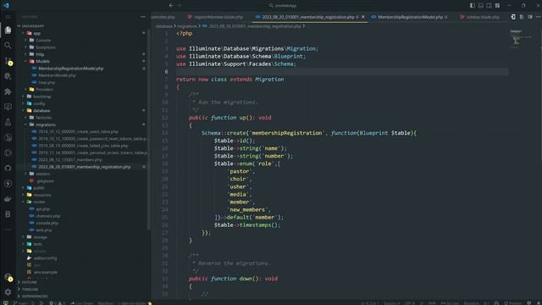
Task: Open api.php in routes folder
Action: point(42,209)
